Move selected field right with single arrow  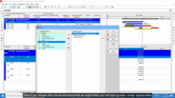69,35
